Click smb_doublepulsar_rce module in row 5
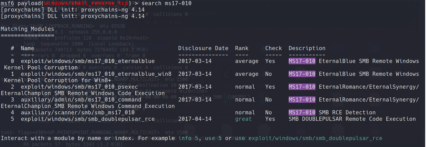427x147 pixels. pyautogui.click(x=88, y=119)
